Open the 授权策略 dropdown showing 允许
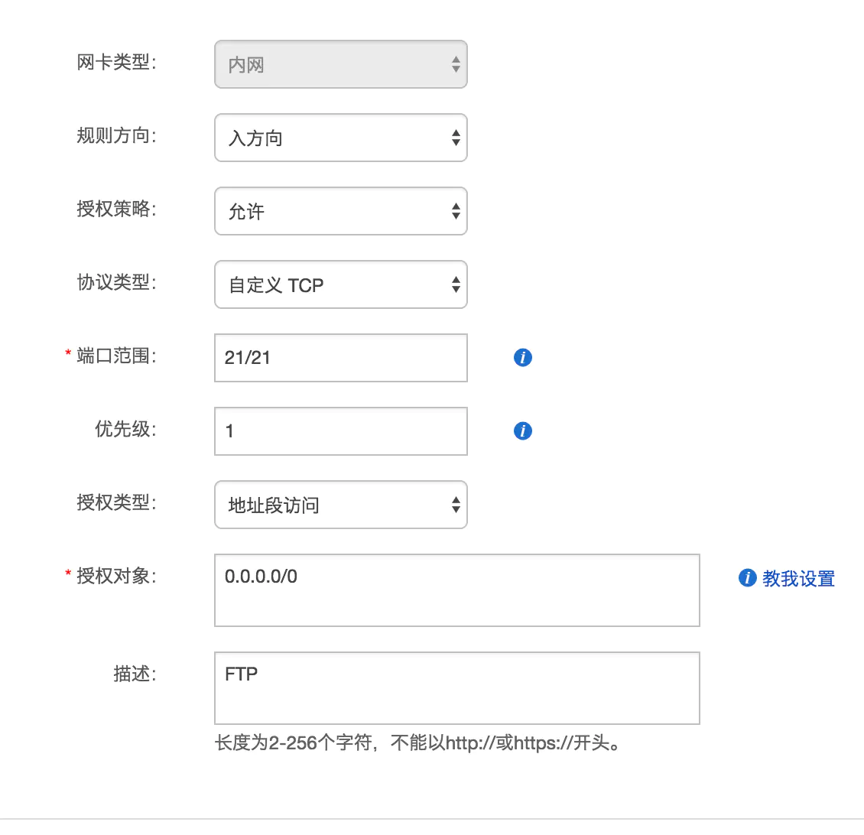Image resolution: width=864 pixels, height=835 pixels. (x=340, y=211)
